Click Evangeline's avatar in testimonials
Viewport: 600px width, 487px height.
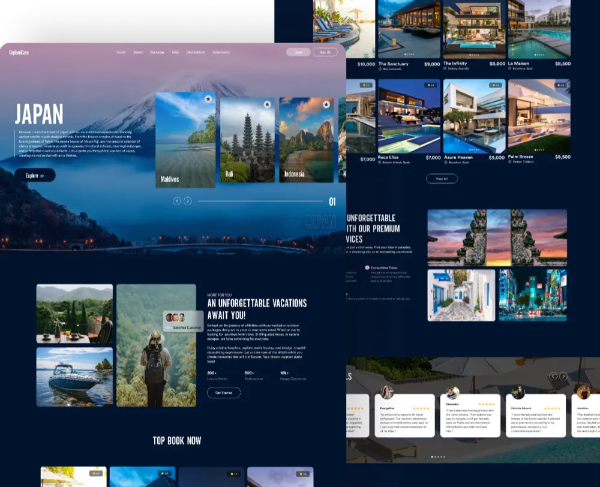click(386, 392)
